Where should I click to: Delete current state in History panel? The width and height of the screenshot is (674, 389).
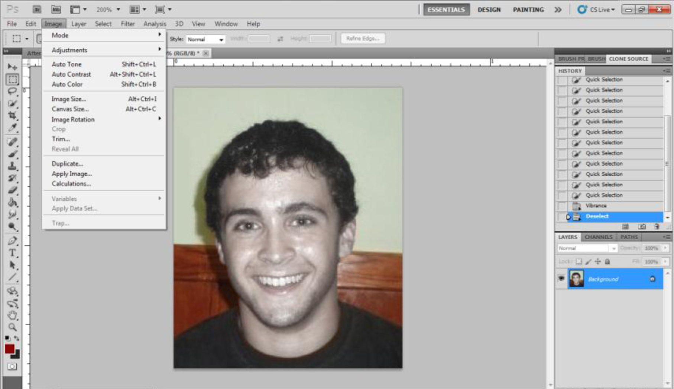[657, 226]
